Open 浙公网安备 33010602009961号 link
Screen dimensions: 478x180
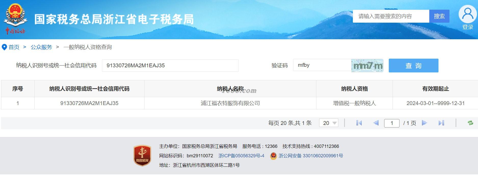[311, 156]
